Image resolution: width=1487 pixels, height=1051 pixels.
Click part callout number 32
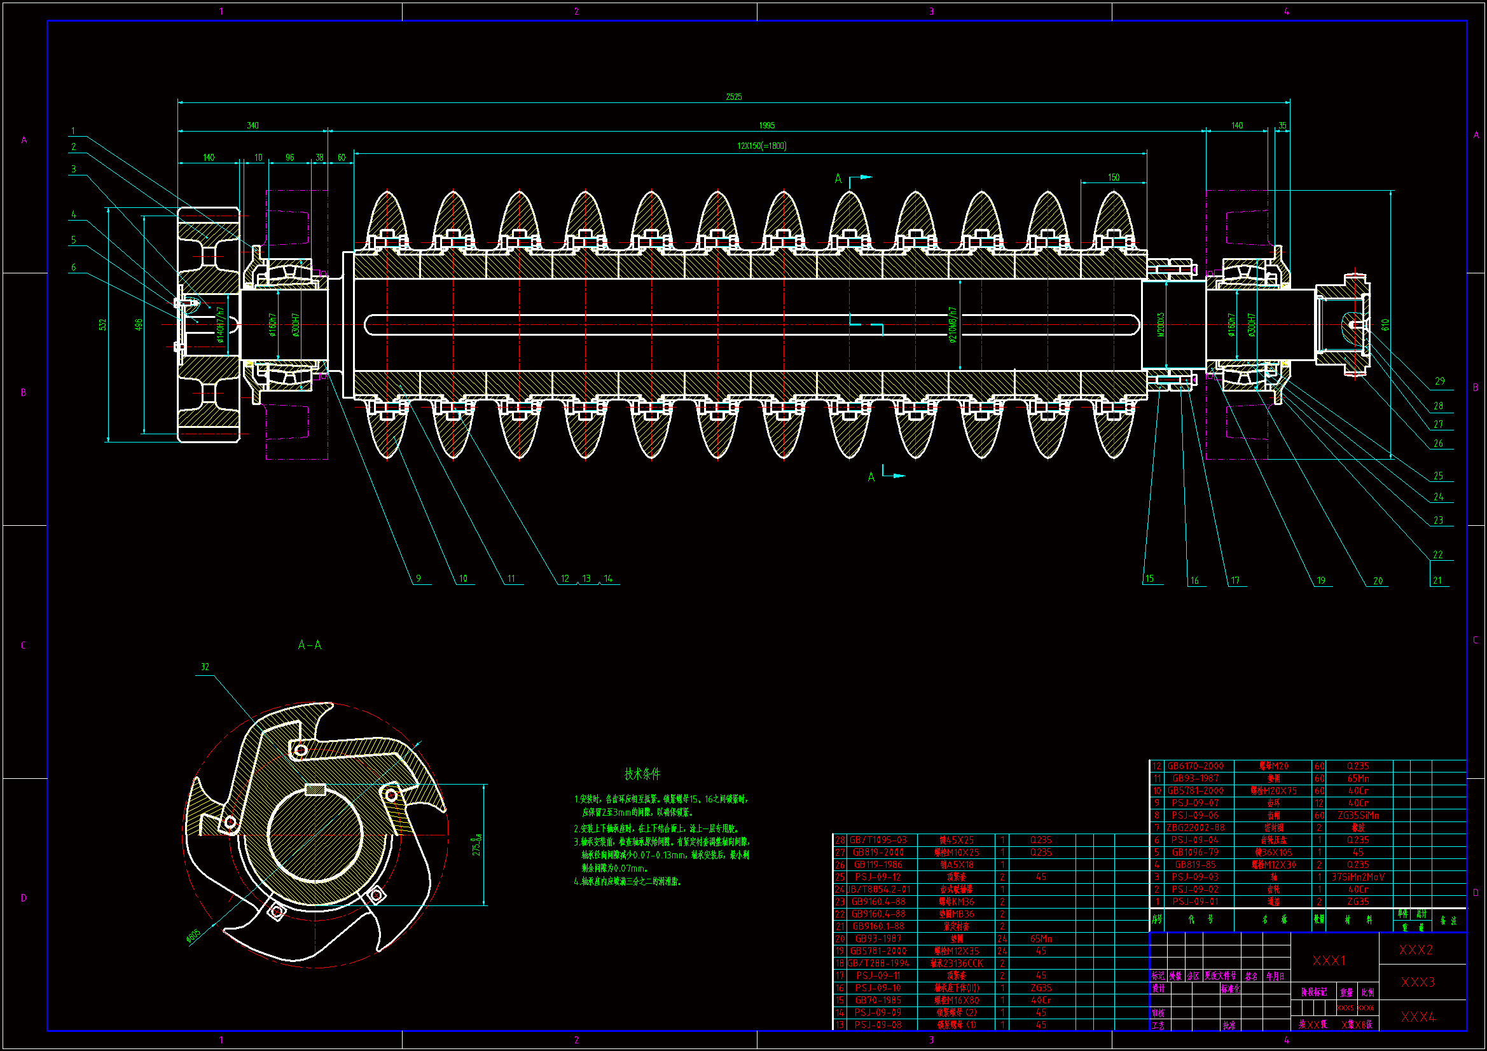205,667
